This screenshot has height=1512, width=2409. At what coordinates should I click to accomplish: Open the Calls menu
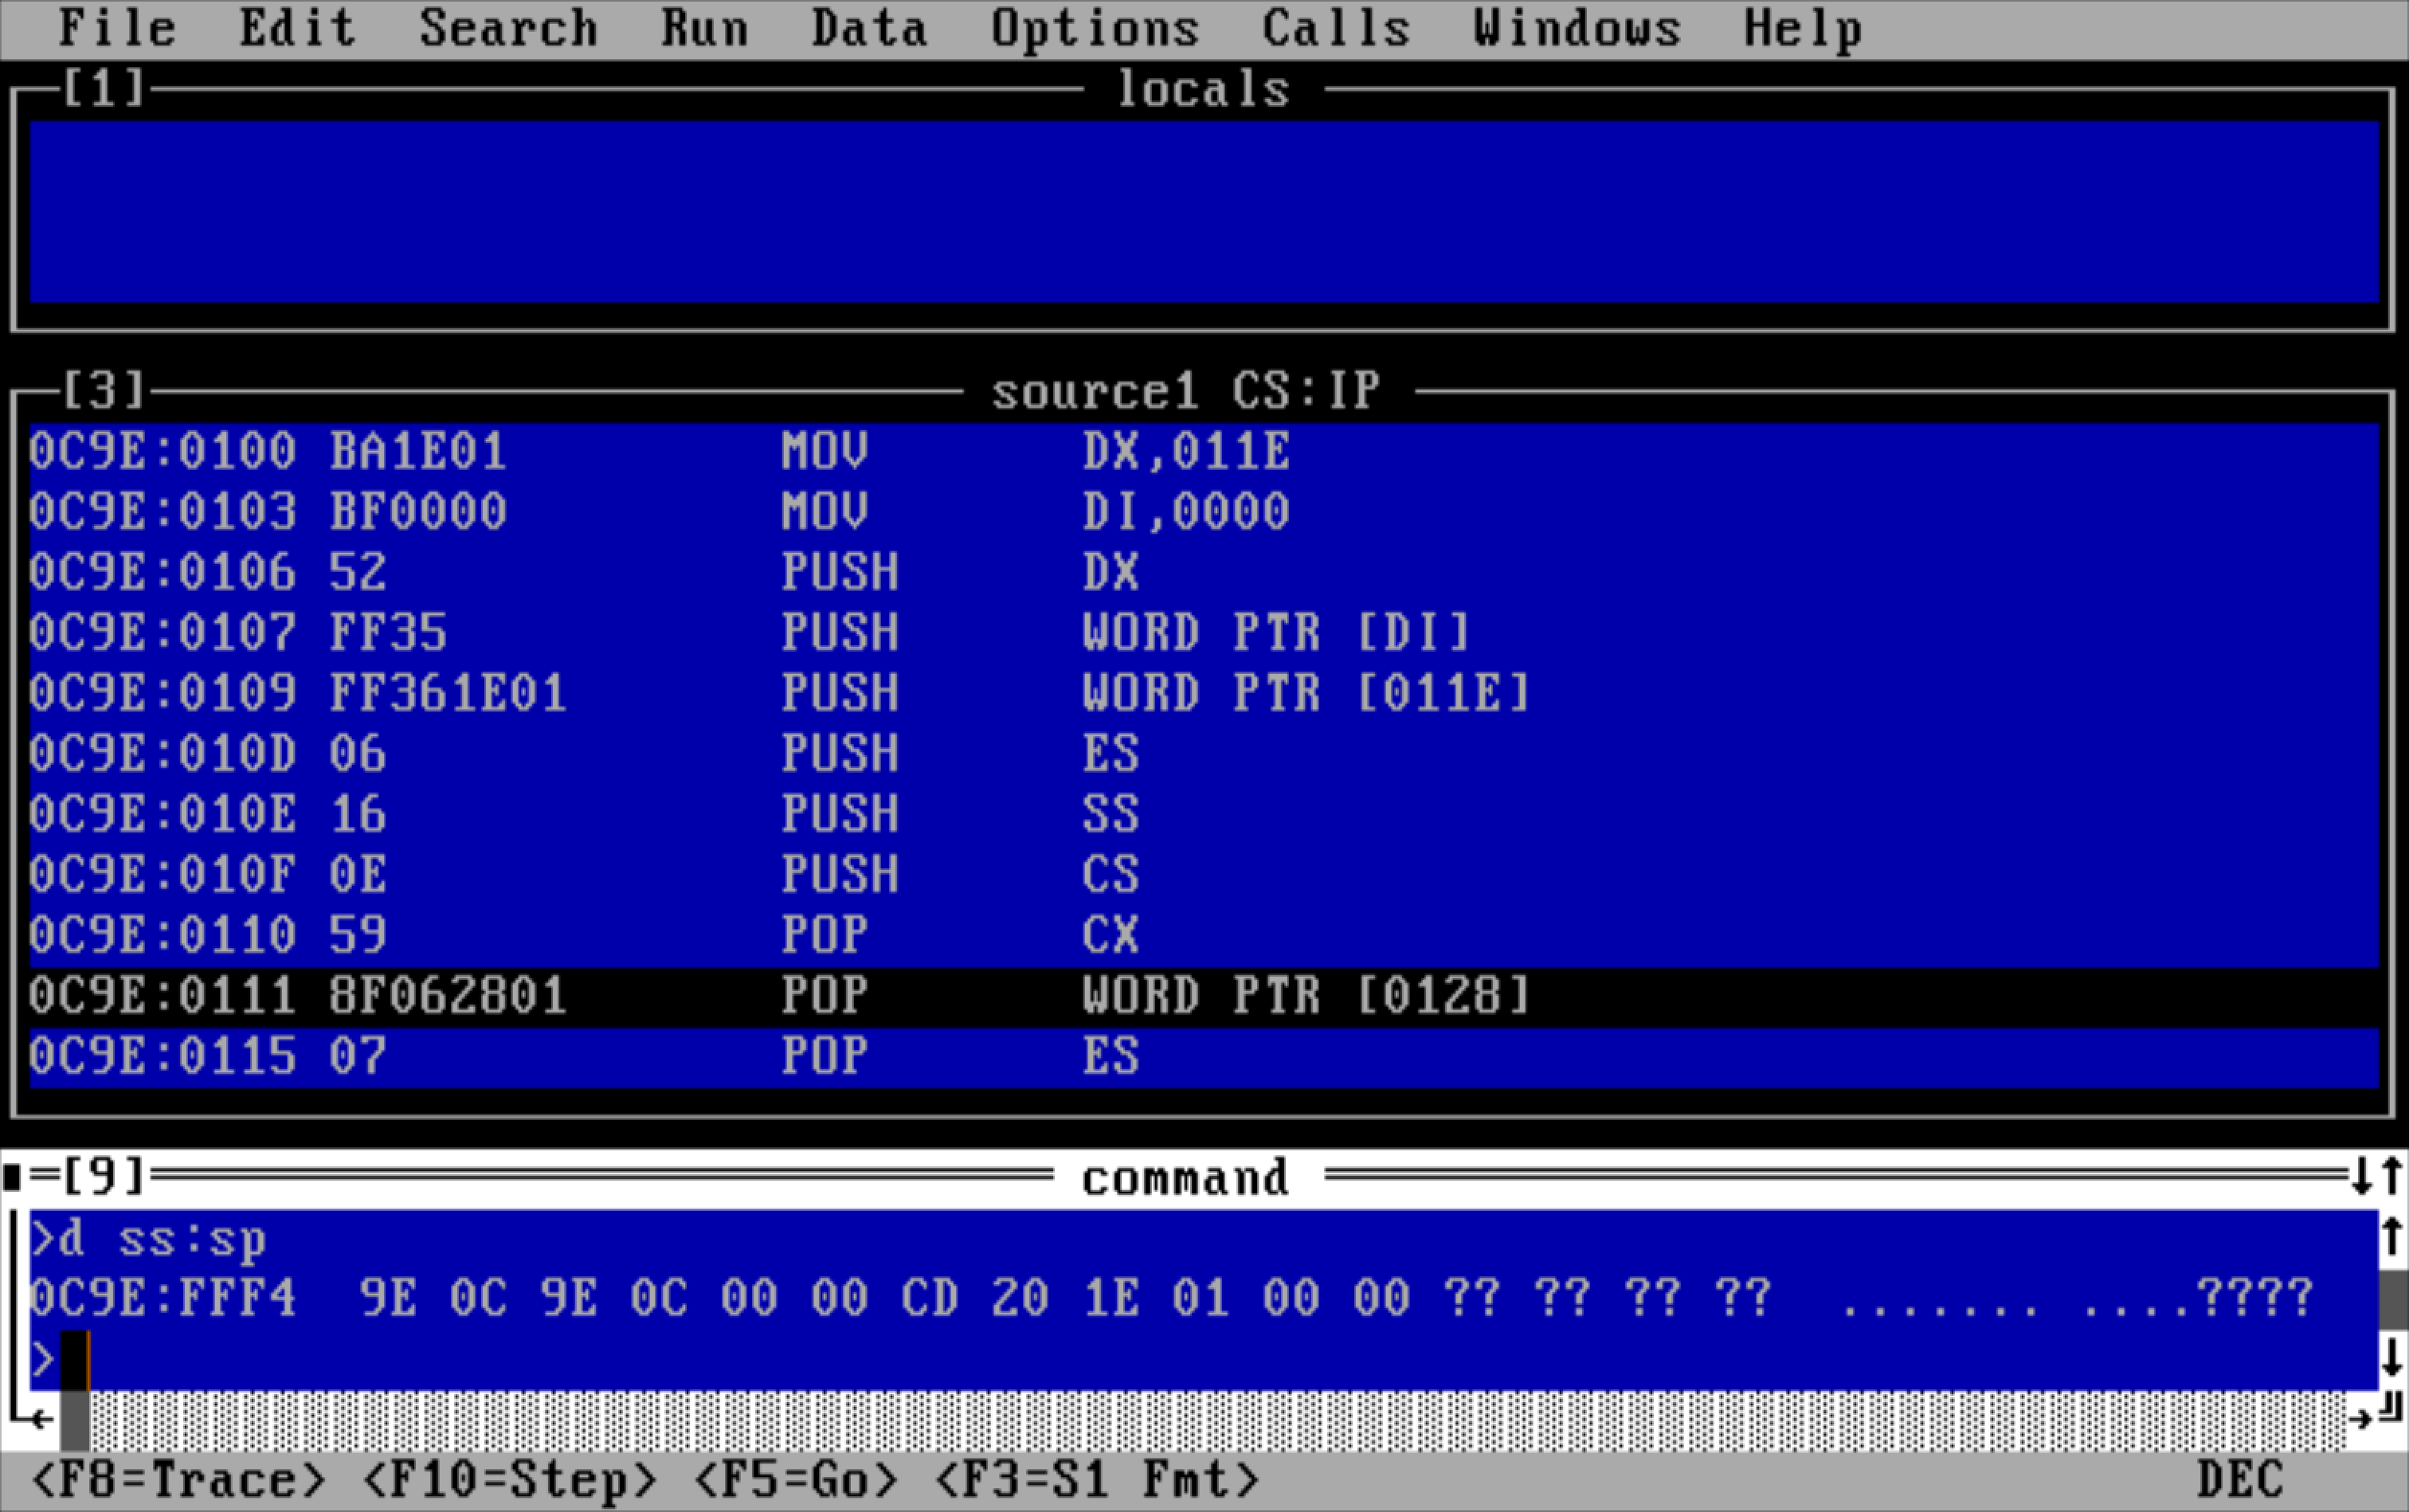pos(1336,28)
